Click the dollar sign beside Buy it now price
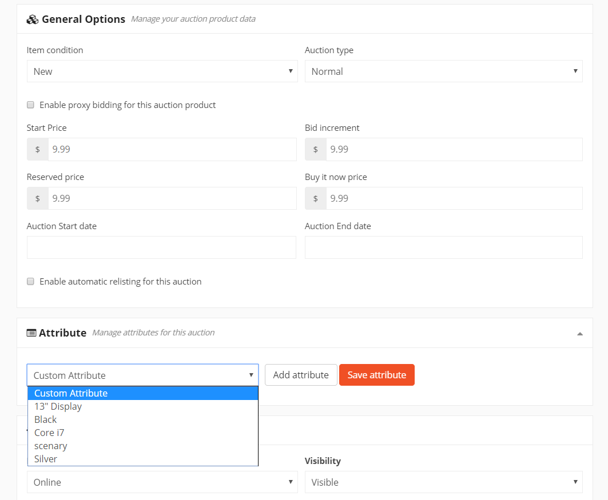The height and width of the screenshot is (500, 608). coord(316,198)
